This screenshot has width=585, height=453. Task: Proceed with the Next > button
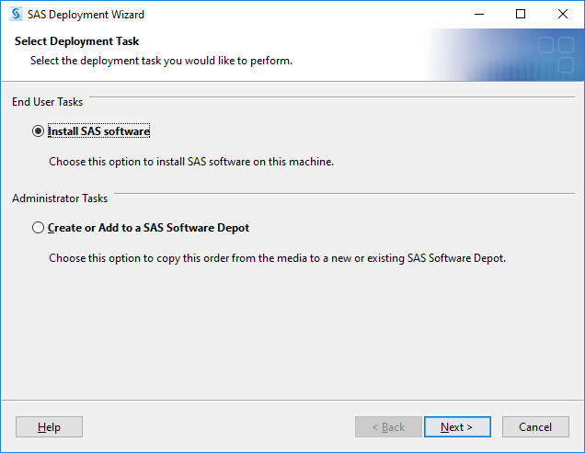click(x=457, y=427)
